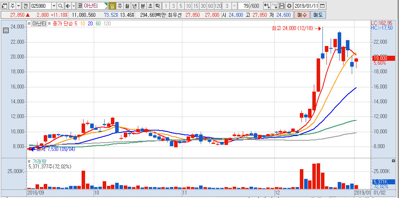399x198 pixels.
Task: Choose the 120 interval button
Action: [x=218, y=5]
